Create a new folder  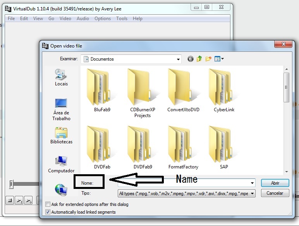click(208, 59)
